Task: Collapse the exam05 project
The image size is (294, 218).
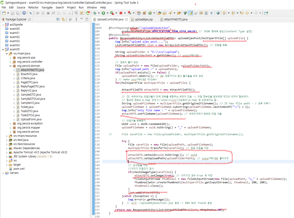Action: pyautogui.click(x=3, y=49)
